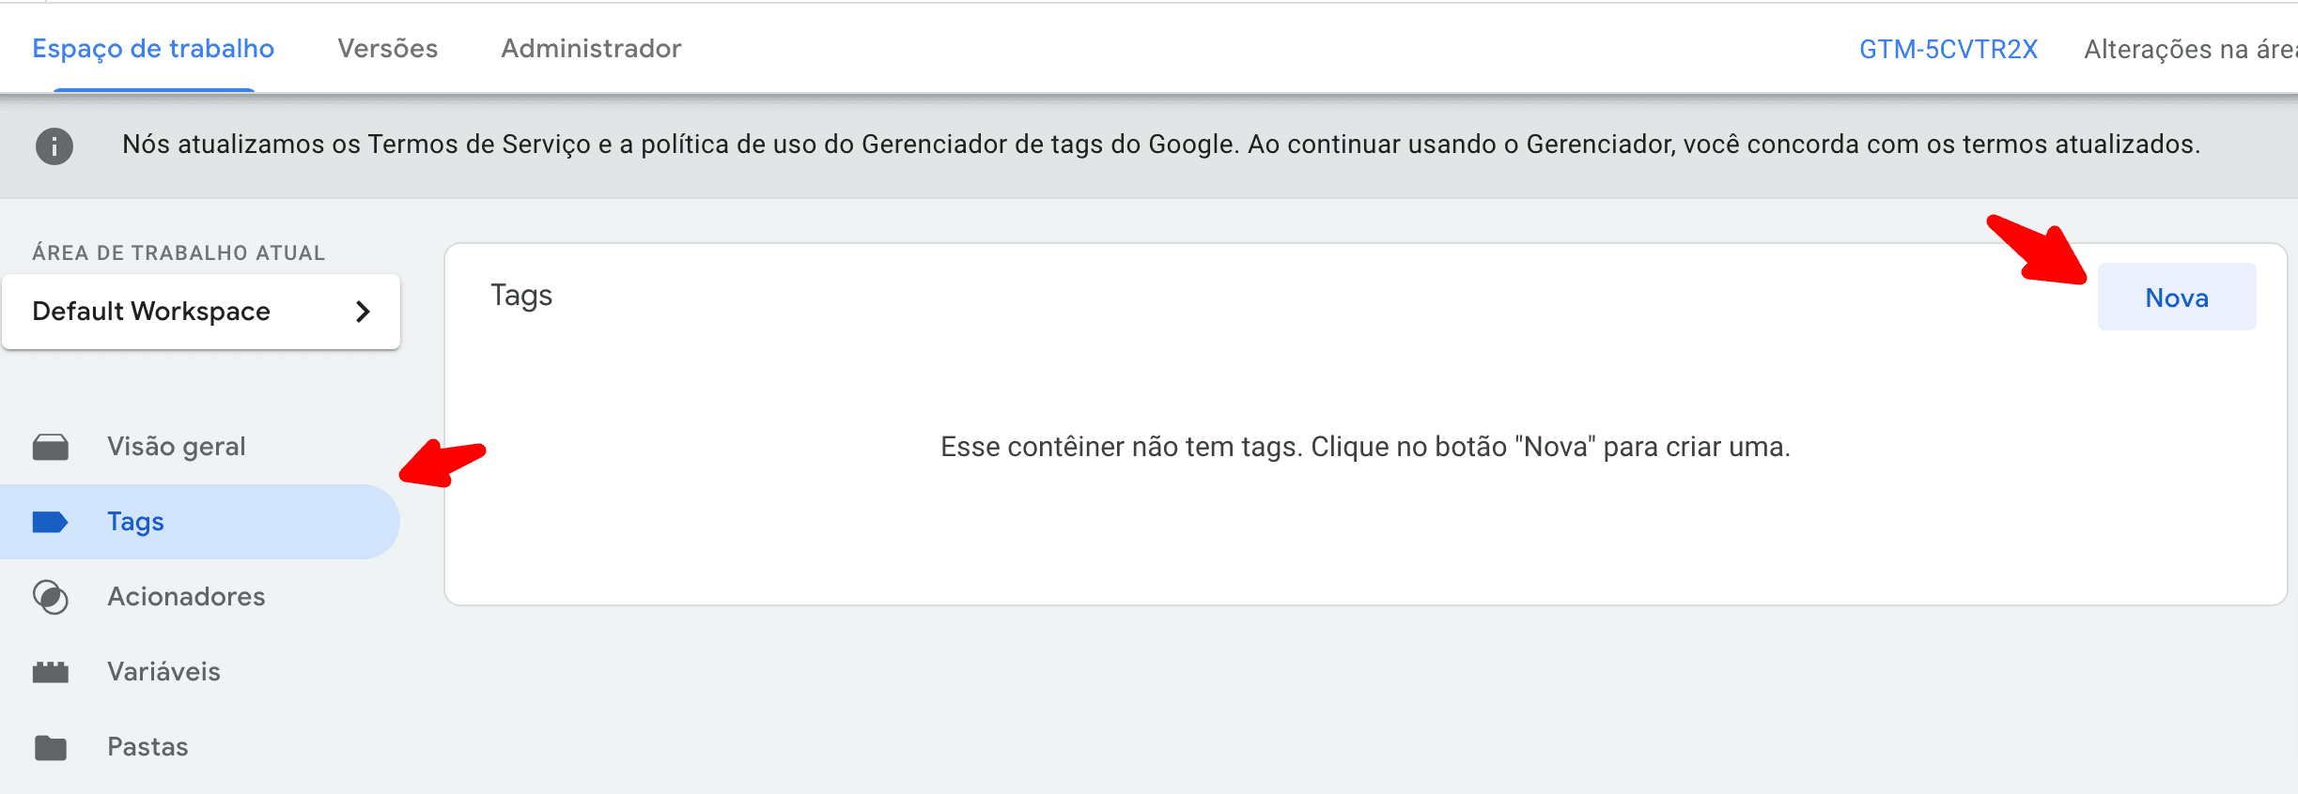Viewport: 2298px width, 794px height.
Task: Open the Pastas folder icon
Action: pos(52,746)
